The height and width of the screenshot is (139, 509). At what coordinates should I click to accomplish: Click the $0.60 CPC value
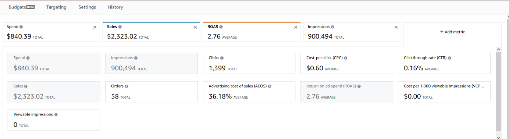[315, 68]
